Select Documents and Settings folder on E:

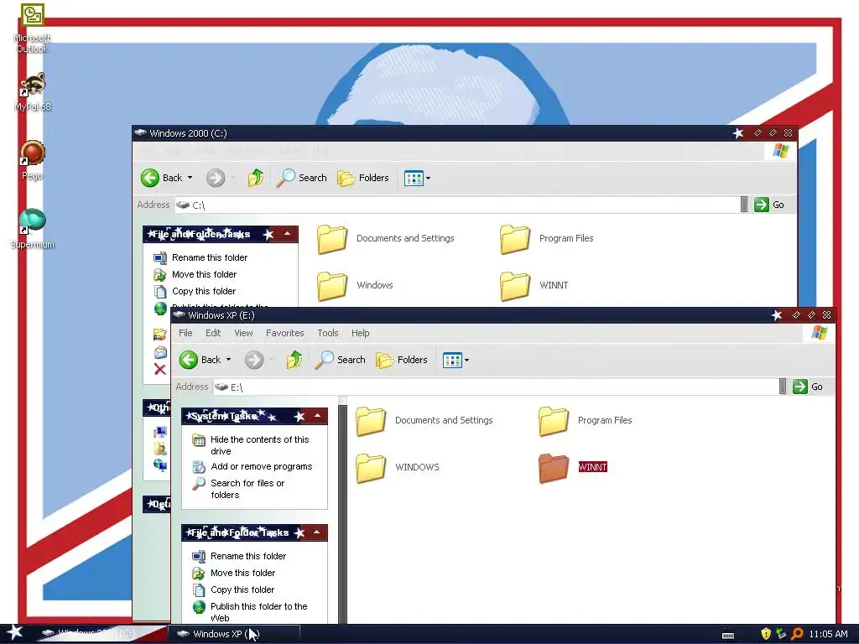tap(424, 421)
